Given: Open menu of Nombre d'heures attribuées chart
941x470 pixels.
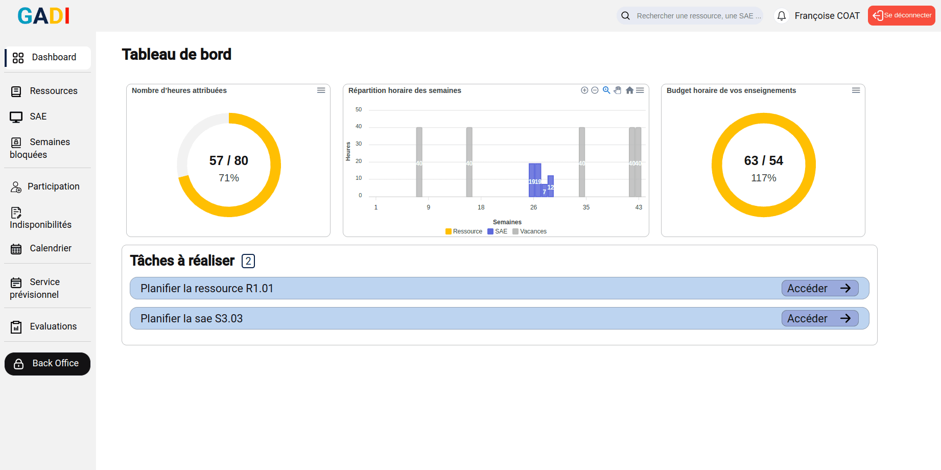Looking at the screenshot, I should tap(321, 90).
